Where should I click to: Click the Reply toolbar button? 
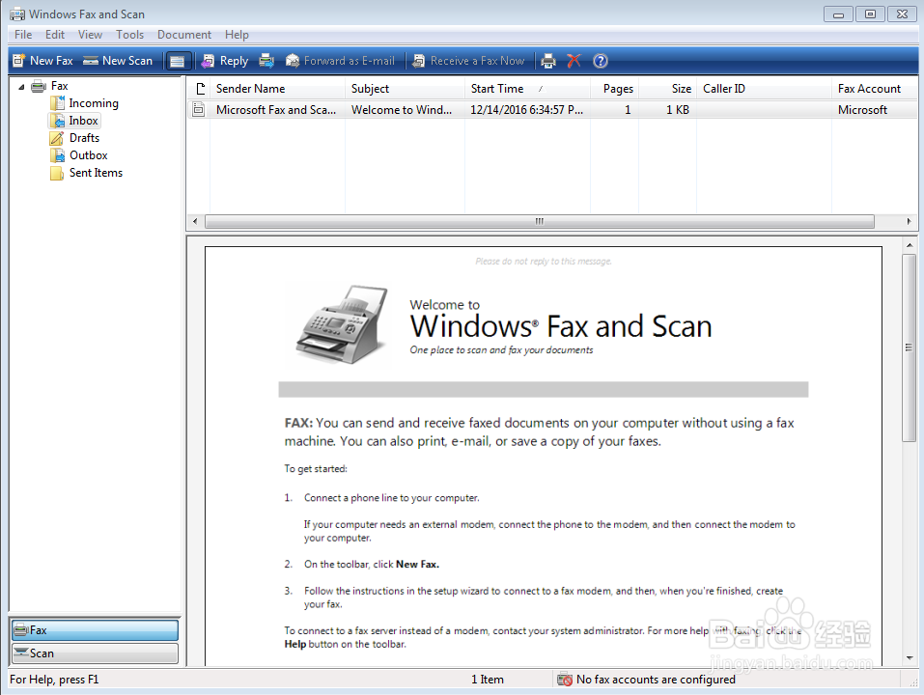click(x=225, y=61)
